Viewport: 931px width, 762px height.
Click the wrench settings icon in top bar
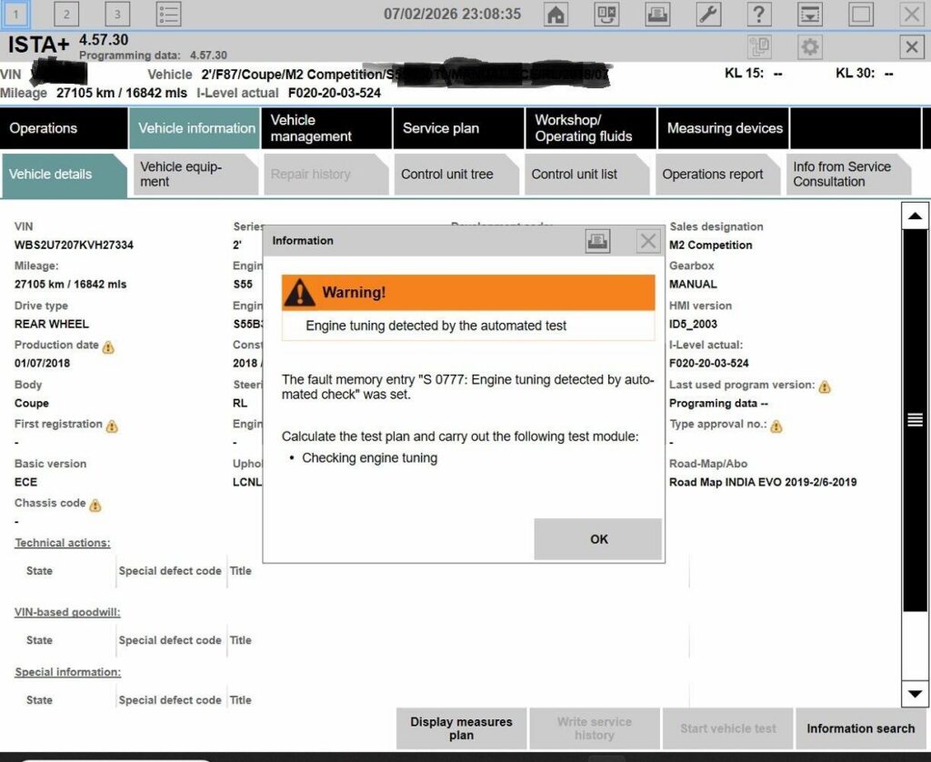pos(708,15)
